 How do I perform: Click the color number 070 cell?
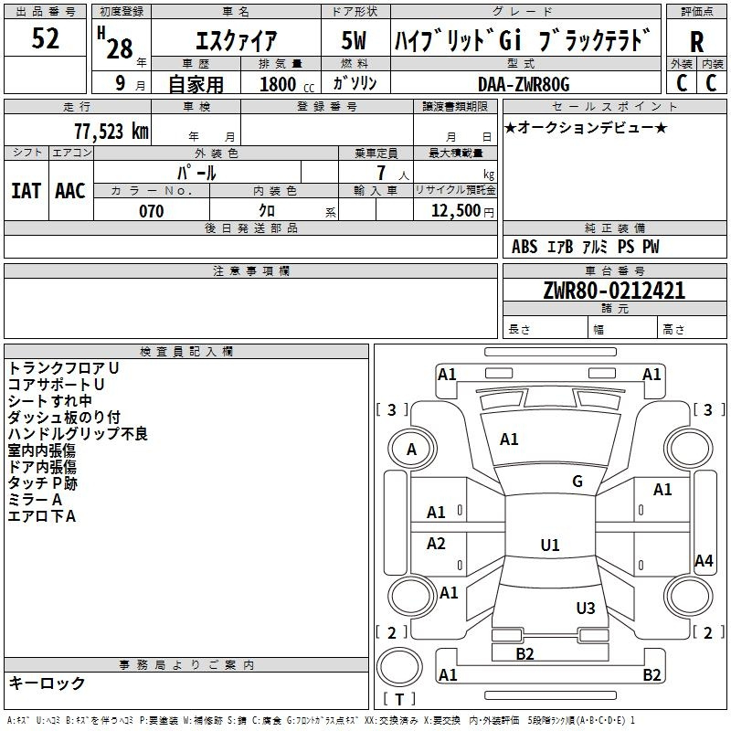(x=151, y=211)
